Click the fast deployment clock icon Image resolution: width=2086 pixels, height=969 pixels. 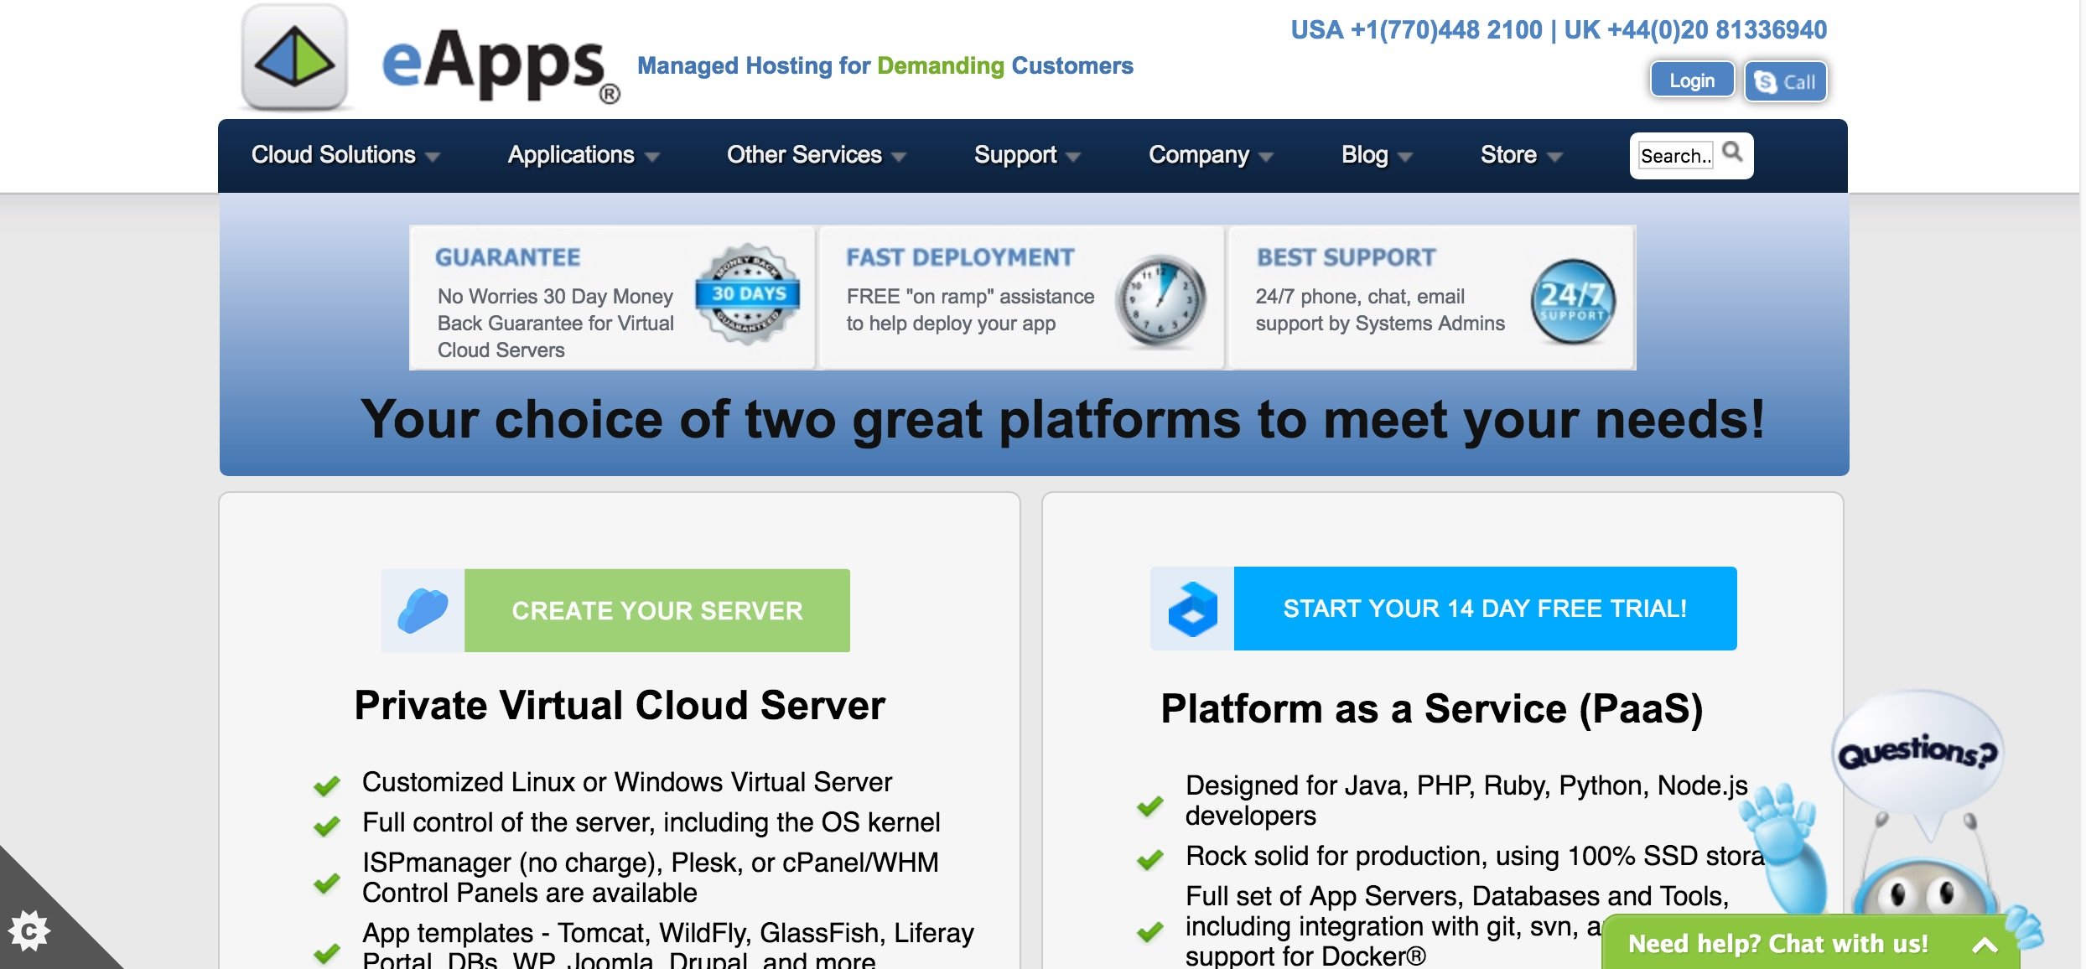pos(1160,301)
